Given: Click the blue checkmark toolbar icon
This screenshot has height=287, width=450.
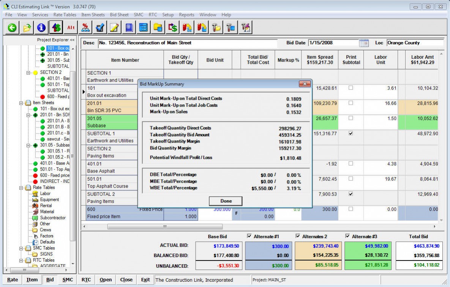Looking at the screenshot, I should coord(100,28).
